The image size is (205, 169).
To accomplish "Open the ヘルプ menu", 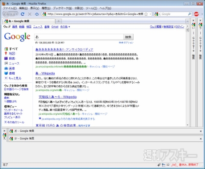I will (x=105, y=8).
